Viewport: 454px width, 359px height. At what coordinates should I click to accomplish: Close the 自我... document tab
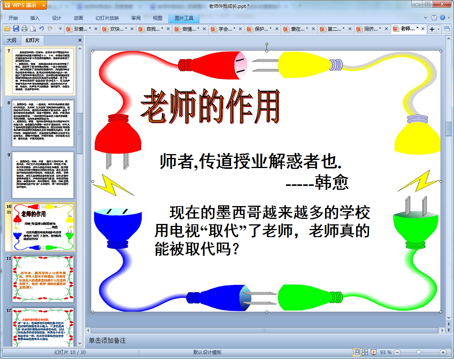(x=168, y=29)
